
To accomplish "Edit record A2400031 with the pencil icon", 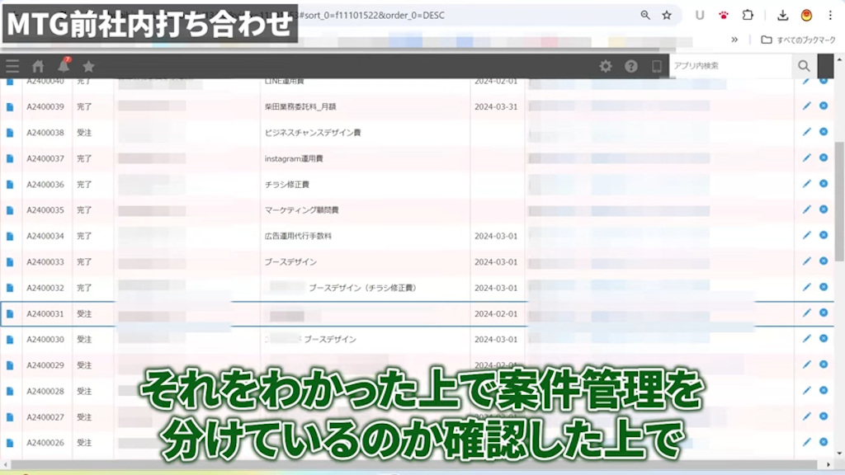I will click(x=806, y=314).
